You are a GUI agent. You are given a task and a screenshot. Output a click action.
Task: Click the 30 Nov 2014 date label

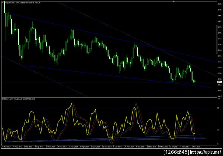pyautogui.click(x=129, y=147)
